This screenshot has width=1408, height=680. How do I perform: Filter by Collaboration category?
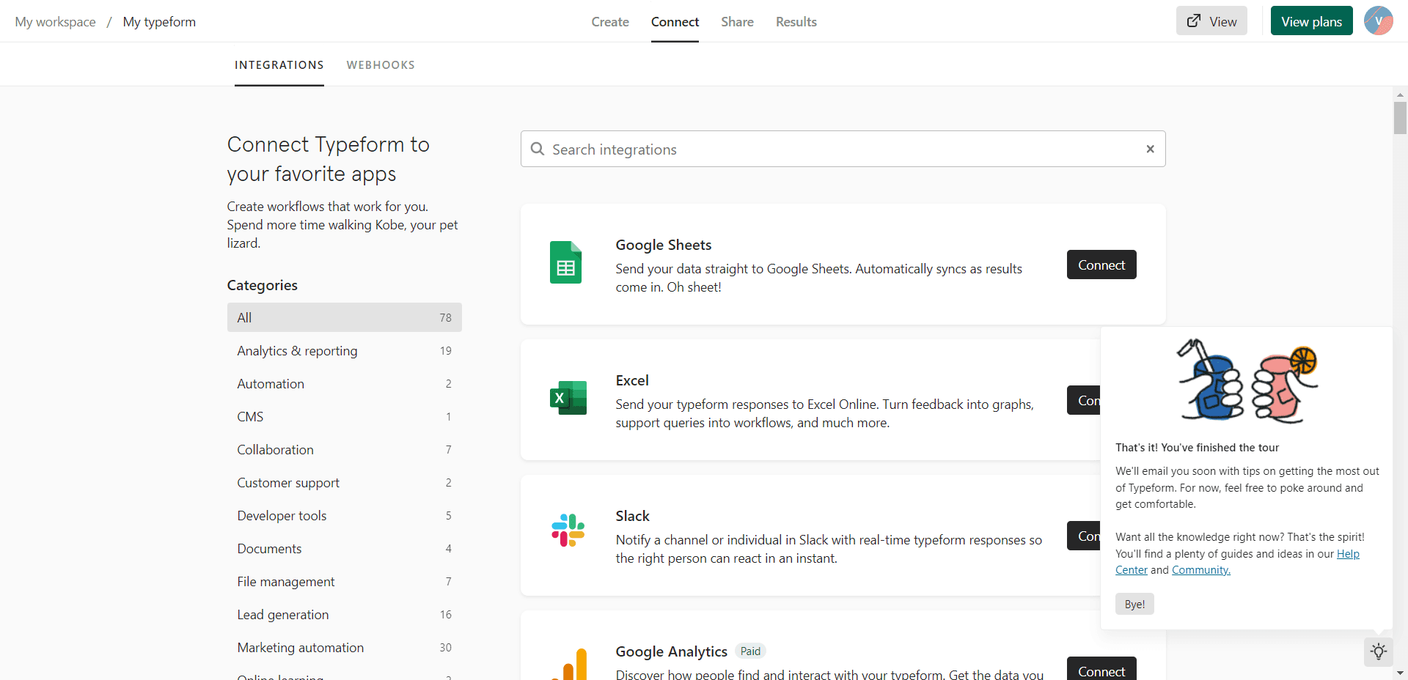[345, 449]
